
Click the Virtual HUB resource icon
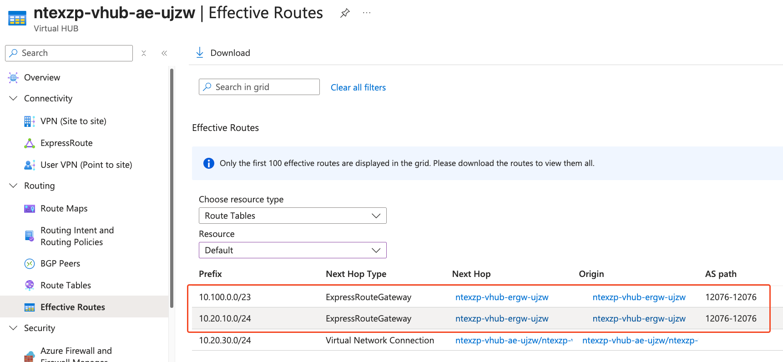(x=17, y=18)
